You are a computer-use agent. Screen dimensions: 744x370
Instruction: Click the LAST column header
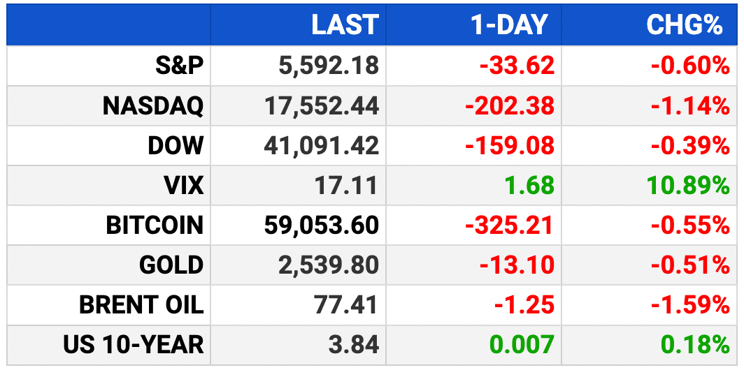[x=345, y=24]
